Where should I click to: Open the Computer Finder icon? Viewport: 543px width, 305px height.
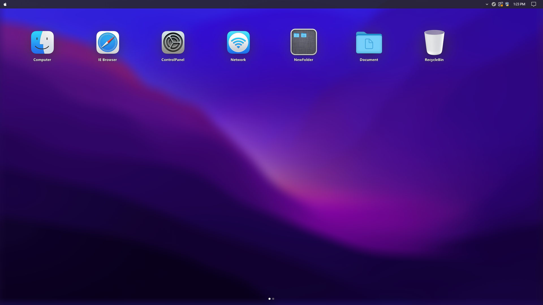point(42,42)
